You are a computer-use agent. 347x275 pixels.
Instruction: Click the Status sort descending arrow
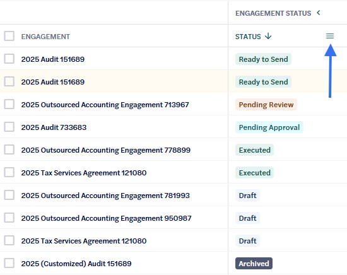pos(268,36)
